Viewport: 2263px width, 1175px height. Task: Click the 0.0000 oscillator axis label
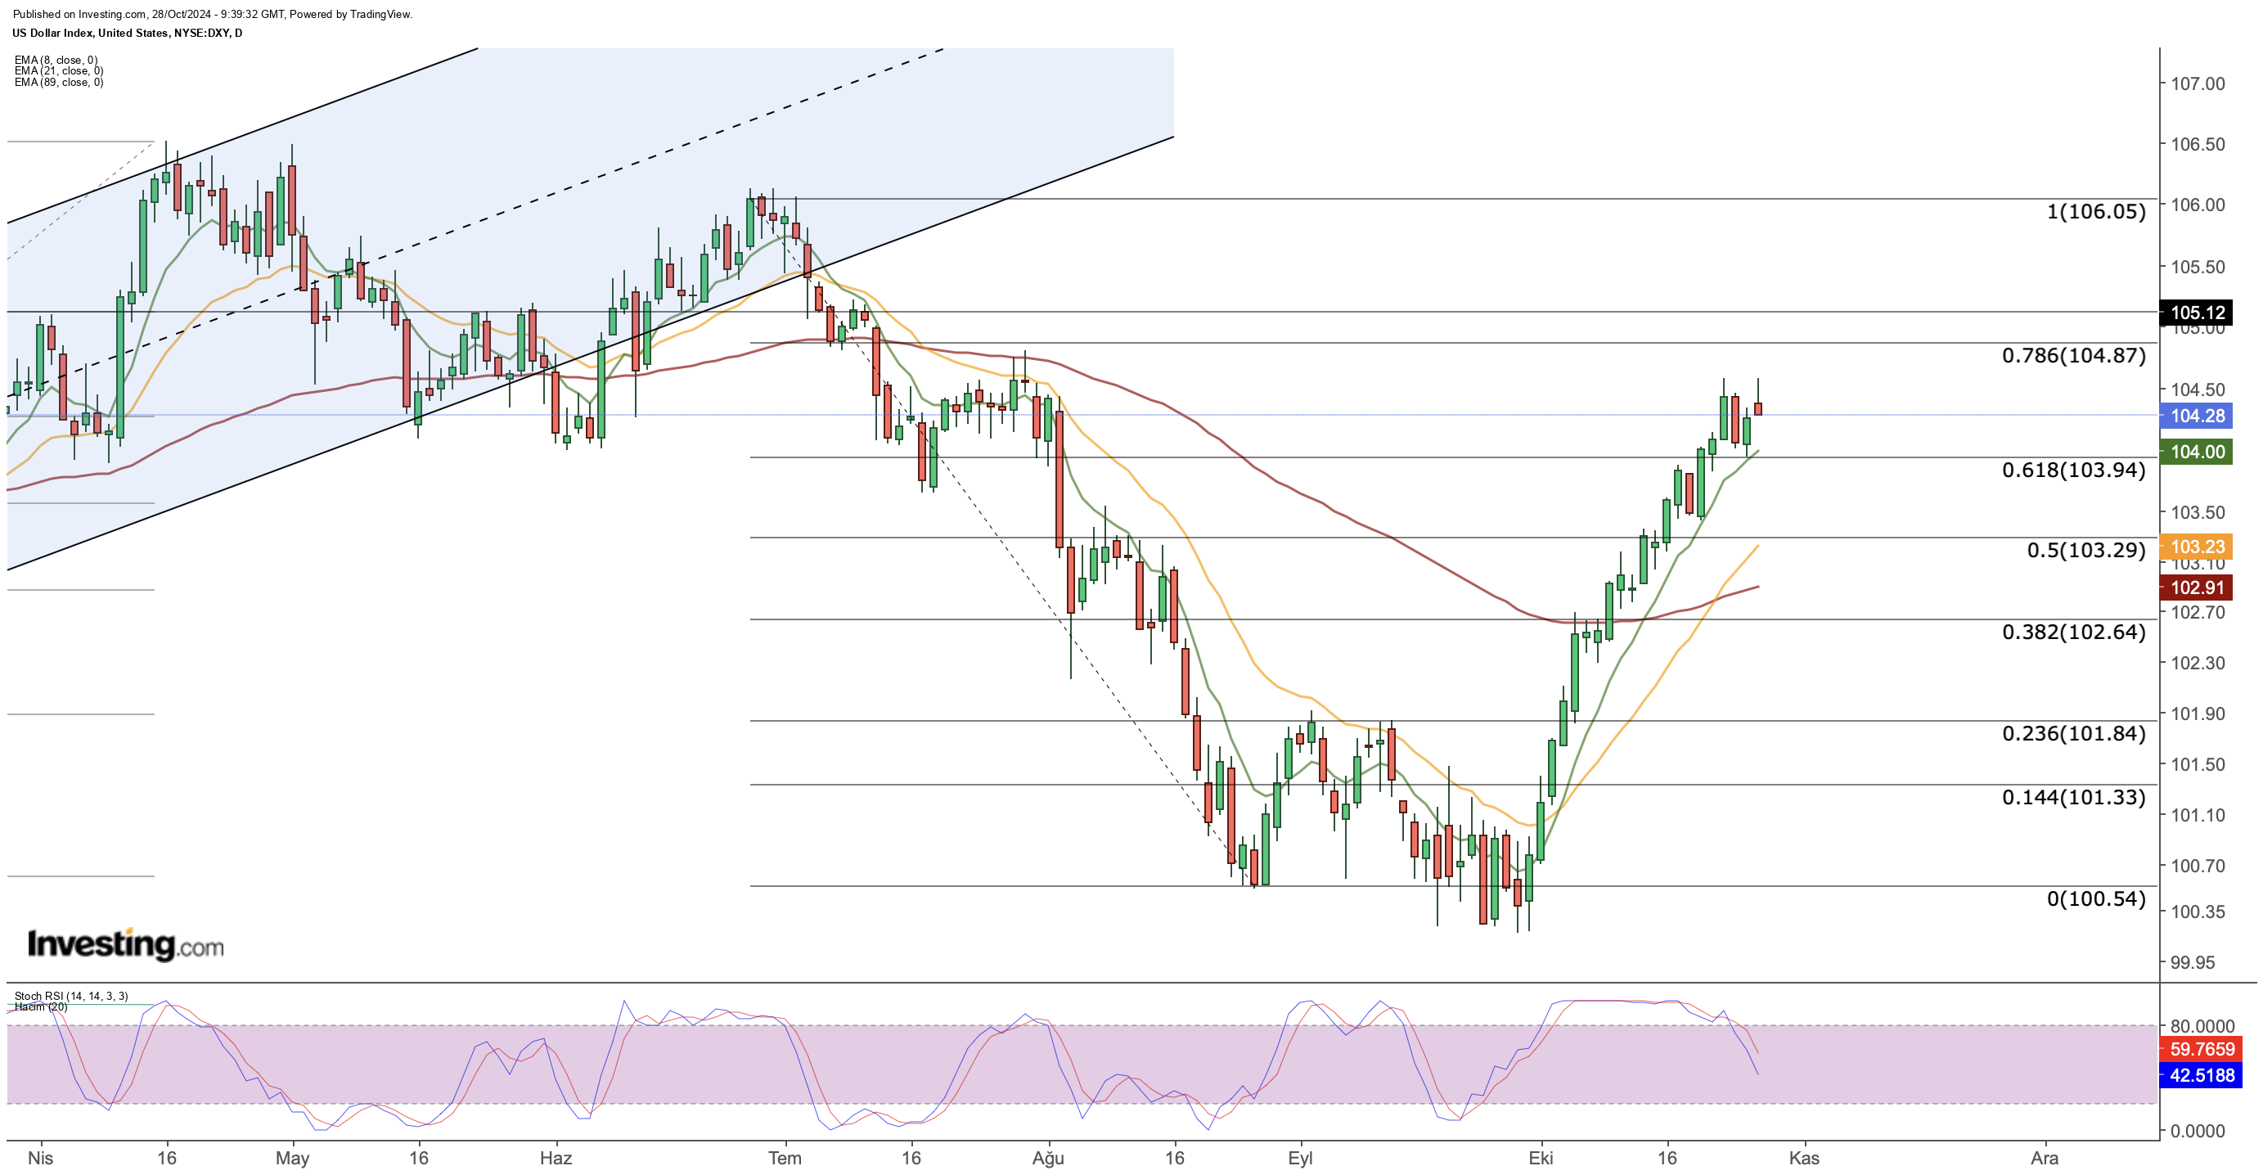(x=2197, y=1131)
